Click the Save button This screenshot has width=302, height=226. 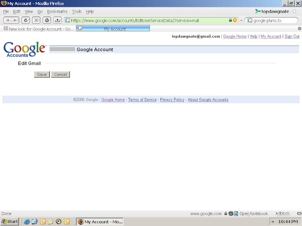click(42, 75)
